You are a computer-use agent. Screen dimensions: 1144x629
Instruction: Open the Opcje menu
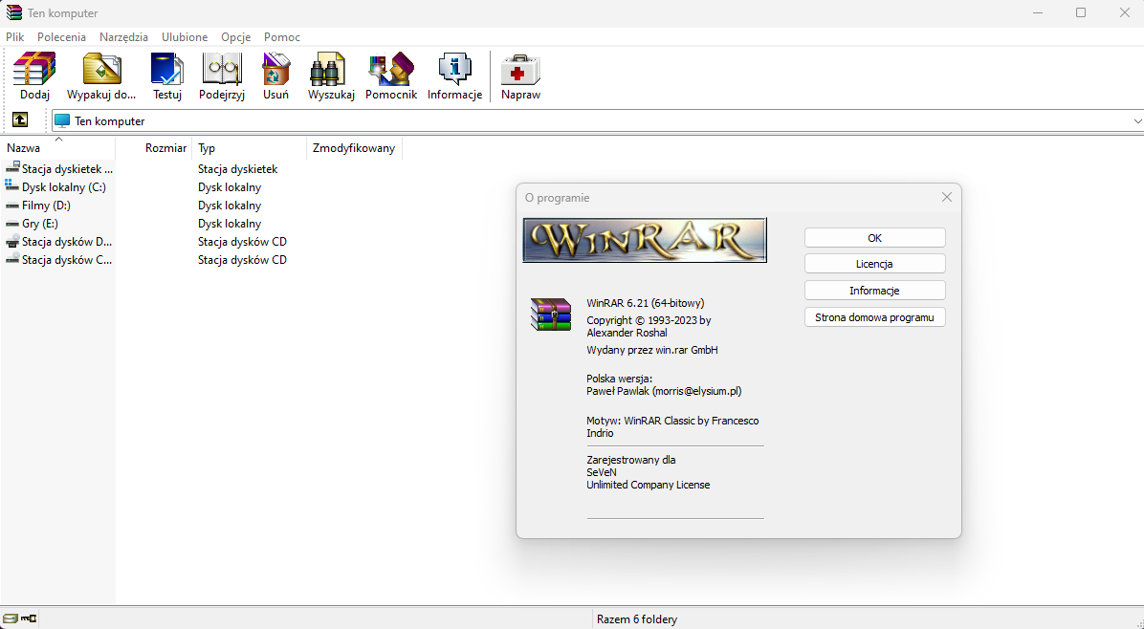[x=235, y=37]
